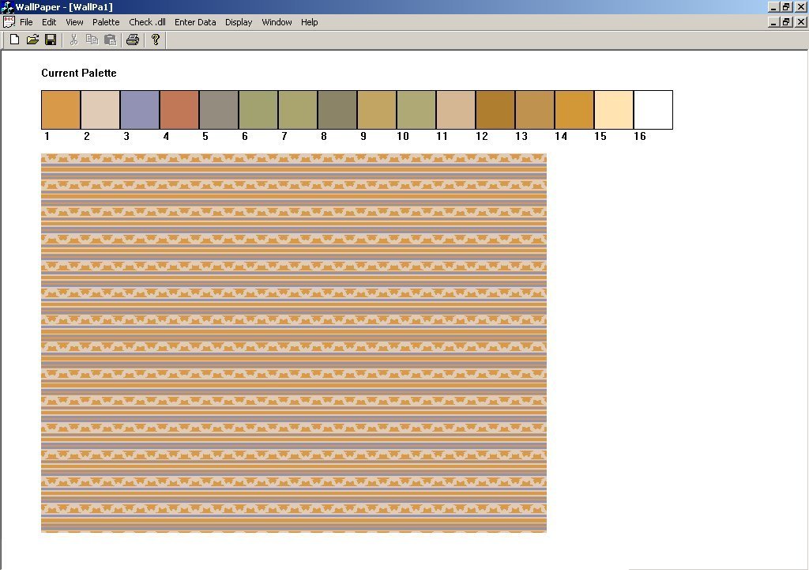Minimize the WallPa1 document window
Image resolution: width=809 pixels, height=570 pixels.
773,21
